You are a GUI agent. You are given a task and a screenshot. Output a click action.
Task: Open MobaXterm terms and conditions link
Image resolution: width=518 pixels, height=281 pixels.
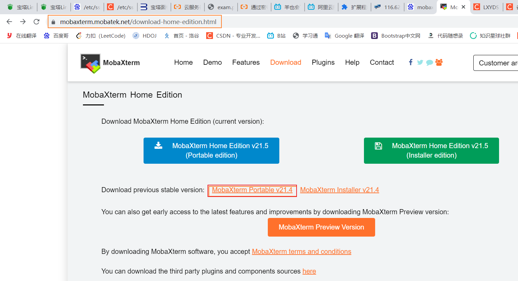pyautogui.click(x=302, y=252)
